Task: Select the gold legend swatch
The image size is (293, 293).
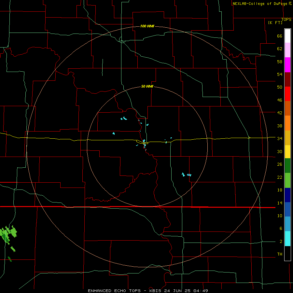Action: pos(287,138)
